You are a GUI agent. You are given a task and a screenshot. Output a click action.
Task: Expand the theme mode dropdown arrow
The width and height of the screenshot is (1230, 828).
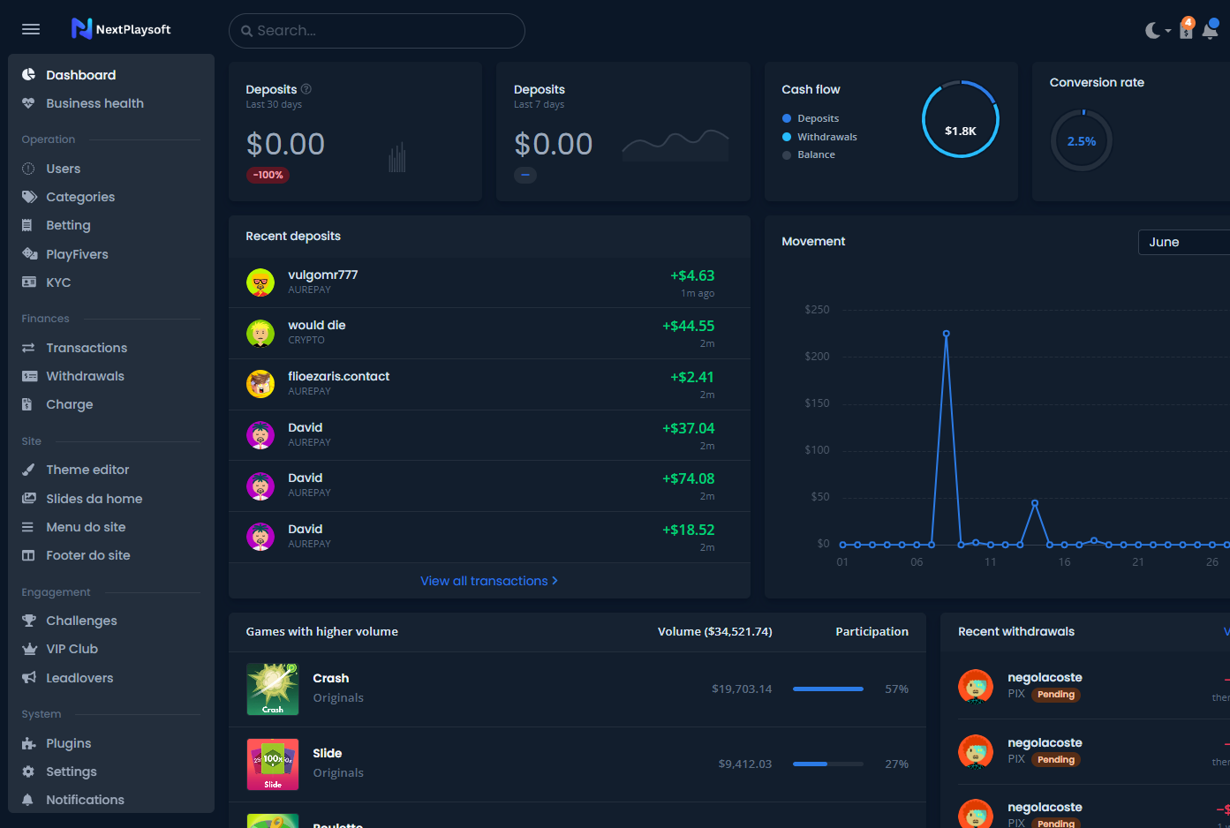[1168, 31]
